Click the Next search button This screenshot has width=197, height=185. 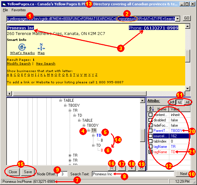click(x=183, y=174)
